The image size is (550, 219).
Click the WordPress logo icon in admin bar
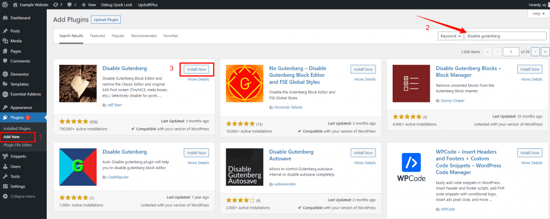(x=5, y=4)
